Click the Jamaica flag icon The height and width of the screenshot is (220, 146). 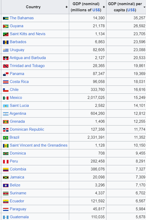(6, 177)
